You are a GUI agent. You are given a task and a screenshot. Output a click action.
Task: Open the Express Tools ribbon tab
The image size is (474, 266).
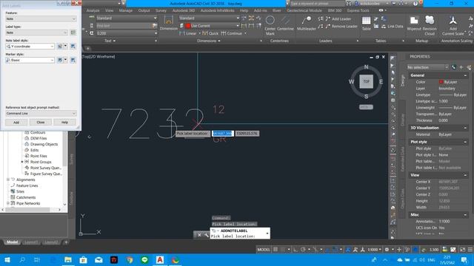pyautogui.click(x=358, y=10)
